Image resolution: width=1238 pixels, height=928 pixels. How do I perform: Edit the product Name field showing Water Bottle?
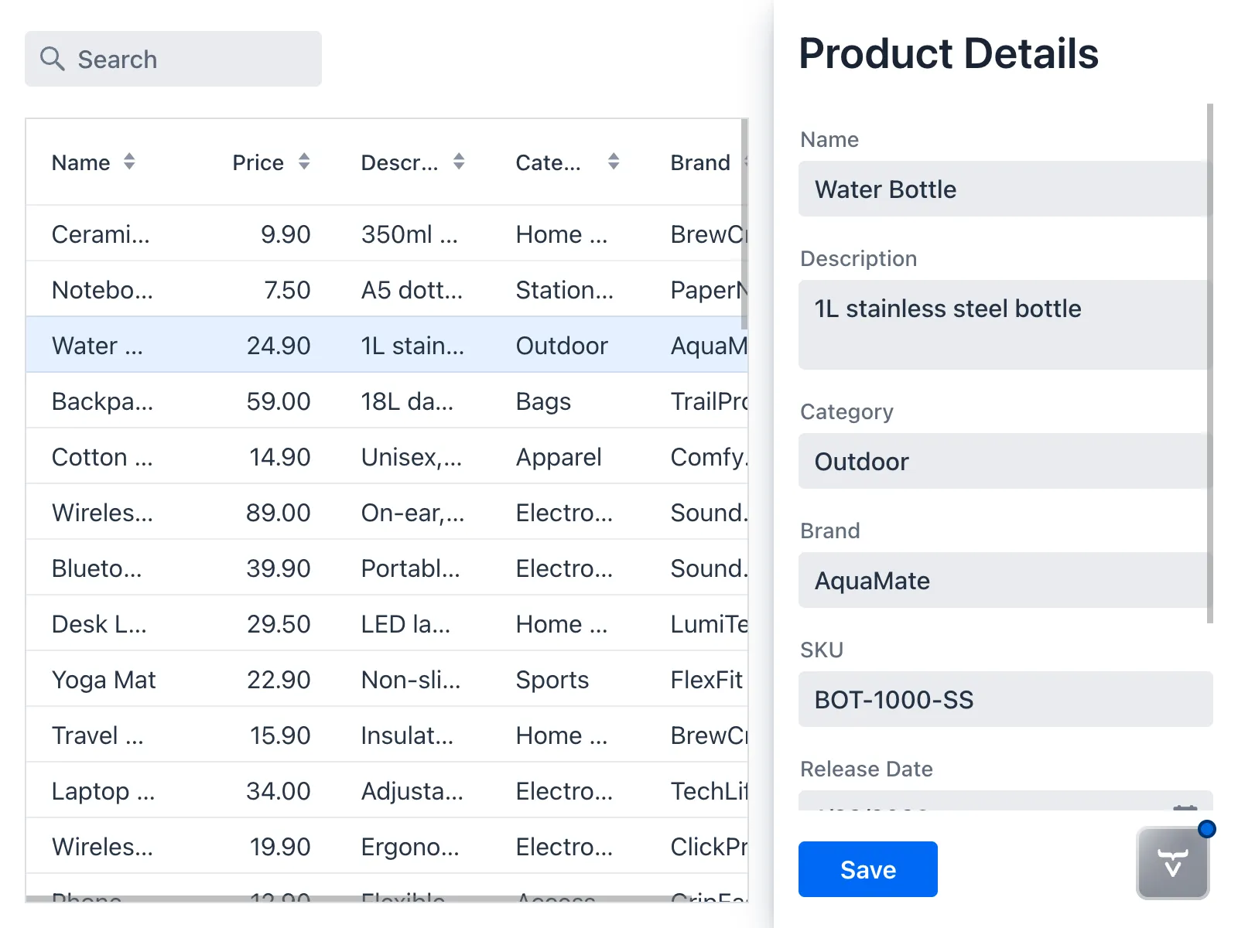1001,189
